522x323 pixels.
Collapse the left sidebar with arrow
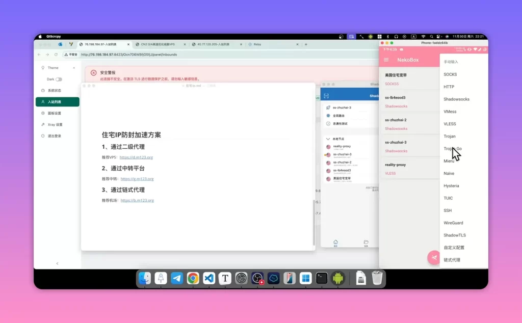tap(57, 263)
